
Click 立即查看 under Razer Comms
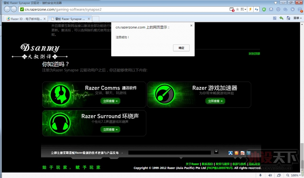click(110, 101)
